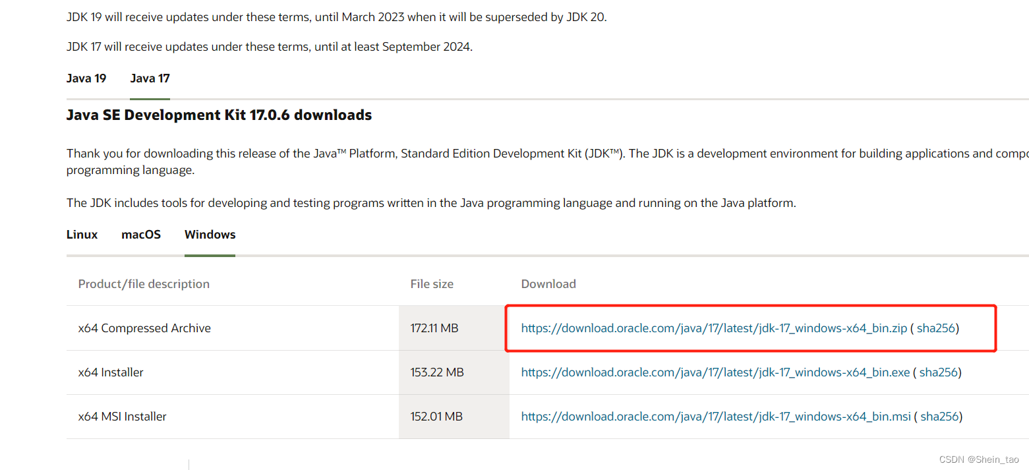This screenshot has width=1029, height=470.
Task: Open the Linux downloads tab
Action: click(x=81, y=234)
